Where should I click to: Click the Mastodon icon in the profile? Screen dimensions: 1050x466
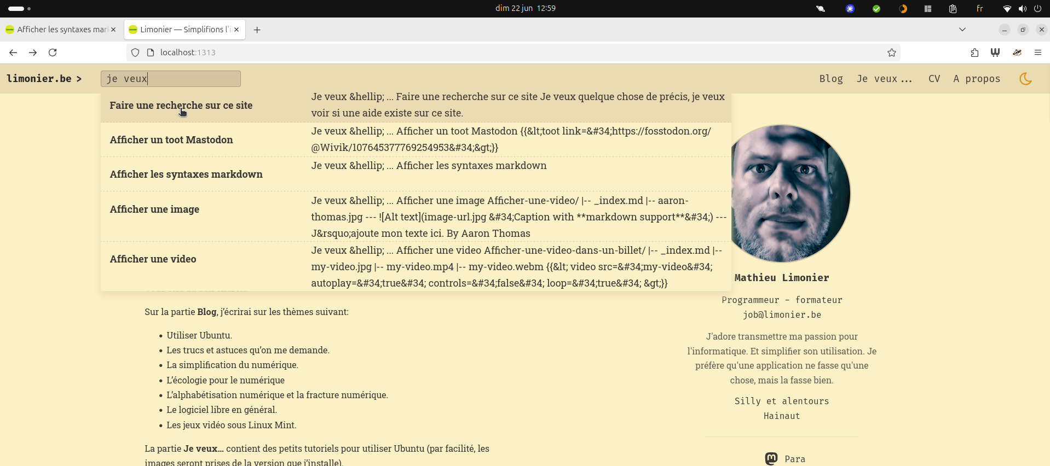pos(771,458)
